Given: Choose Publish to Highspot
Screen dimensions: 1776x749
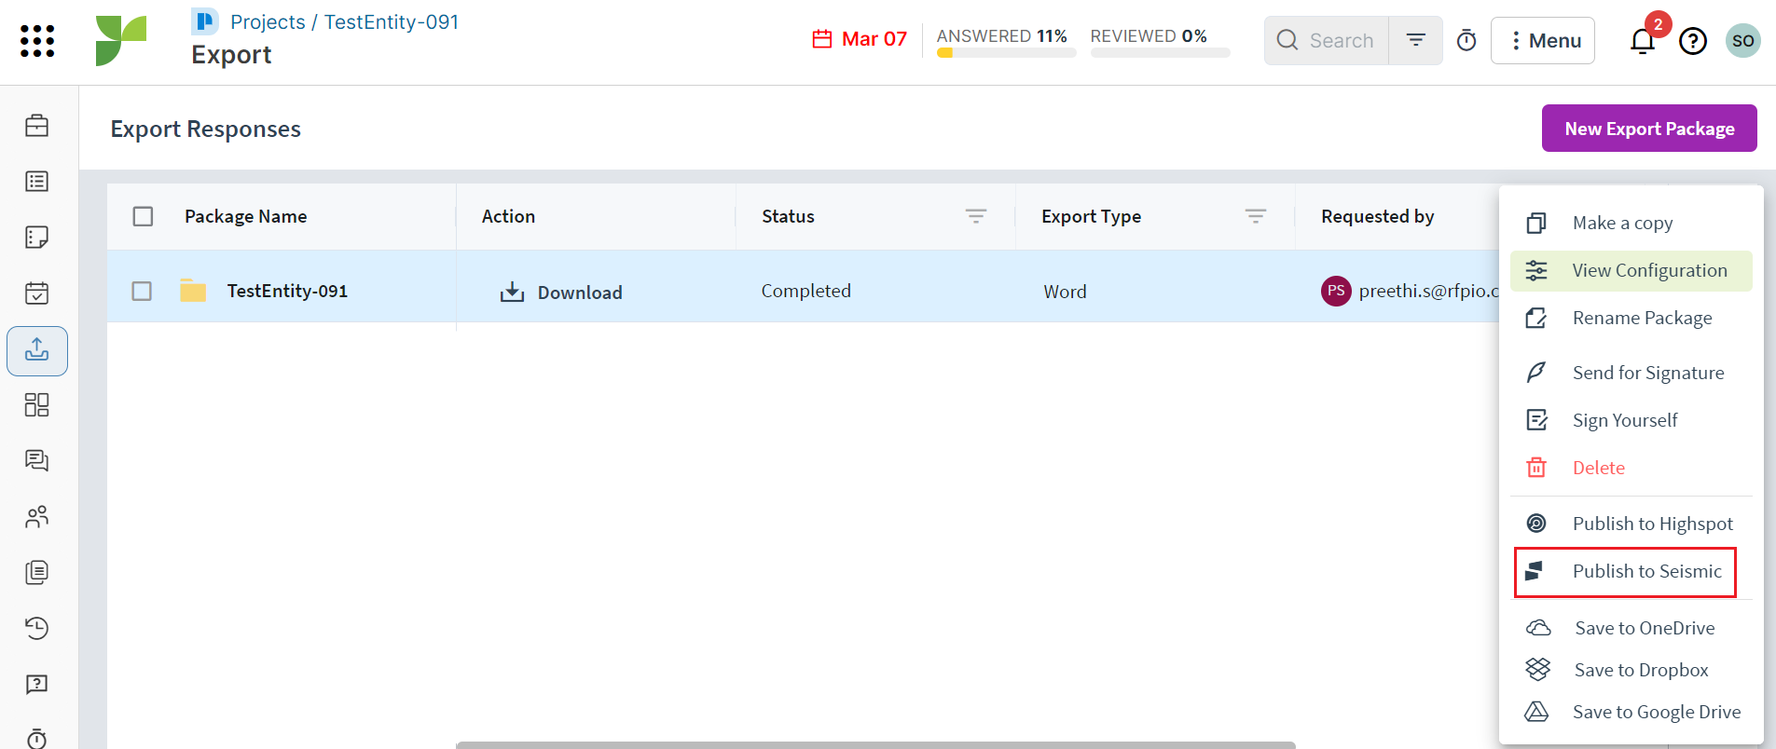Looking at the screenshot, I should click(x=1631, y=524).
